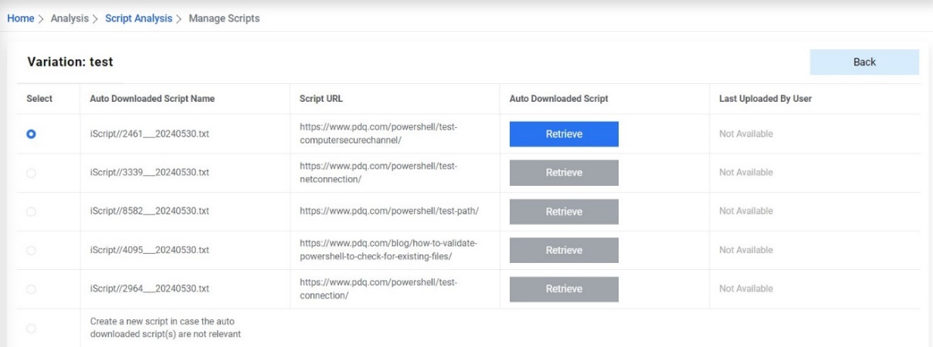The image size is (933, 347).
Task: Click blue Retrieve button for test-computersecurechannel
Action: (564, 134)
